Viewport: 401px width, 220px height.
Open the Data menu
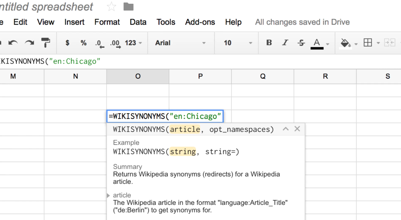(x=138, y=22)
